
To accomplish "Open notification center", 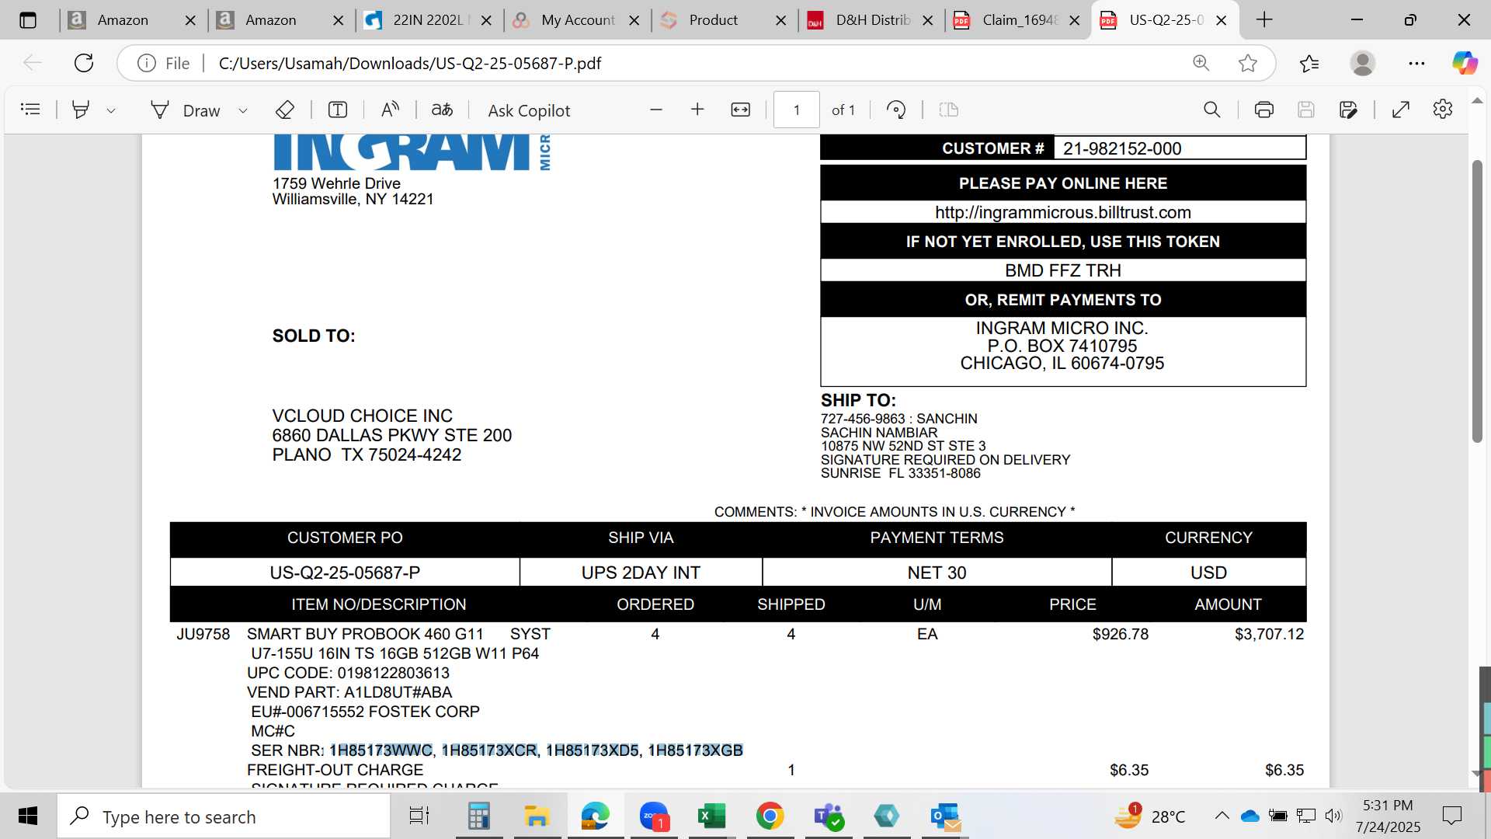I will pyautogui.click(x=1451, y=816).
